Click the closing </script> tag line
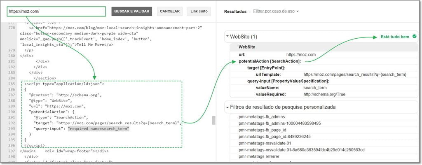The height and width of the screenshot is (165, 422). [x=35, y=145]
